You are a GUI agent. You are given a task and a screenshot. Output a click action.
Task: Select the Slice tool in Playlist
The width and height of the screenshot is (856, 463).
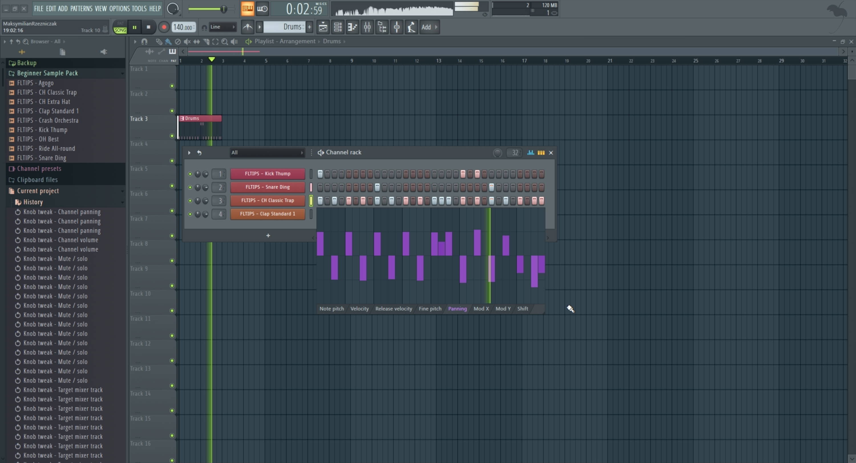point(206,42)
